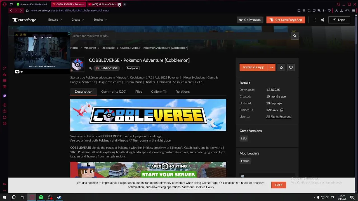Open the workspaces icon beside the Opera logo
Screen dimensions: 358x201
tap(11, 4)
